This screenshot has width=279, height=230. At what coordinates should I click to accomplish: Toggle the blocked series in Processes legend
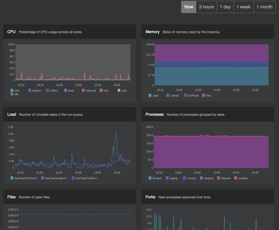[155, 178]
